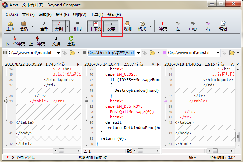Expand the 会话 toolbar dropdown arrow
Screen dimensions: 243x162
tap(32, 26)
